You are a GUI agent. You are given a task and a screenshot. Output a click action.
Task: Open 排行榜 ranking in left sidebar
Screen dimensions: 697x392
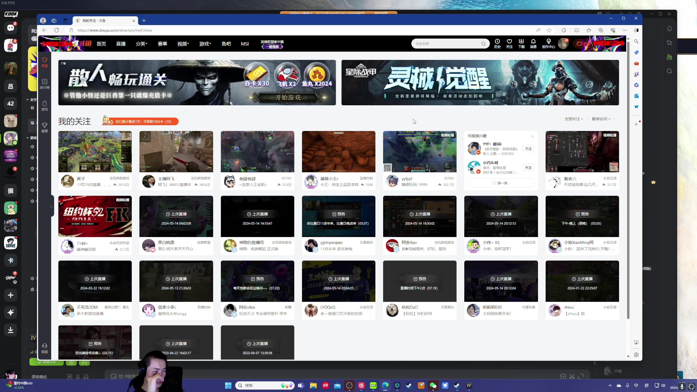tap(45, 84)
